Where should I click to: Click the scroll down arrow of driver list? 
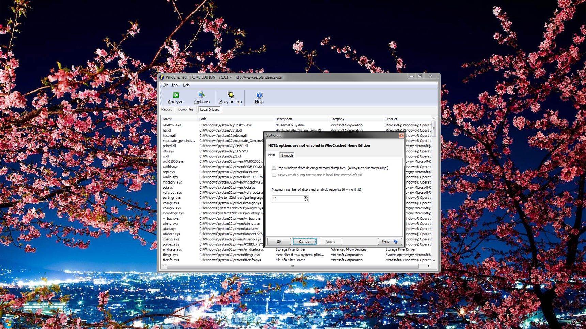(434, 261)
